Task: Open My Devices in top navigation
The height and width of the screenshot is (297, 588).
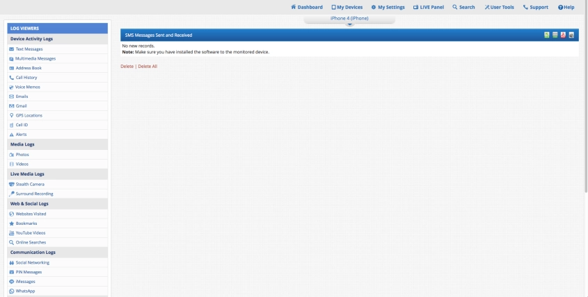Action: tap(347, 7)
